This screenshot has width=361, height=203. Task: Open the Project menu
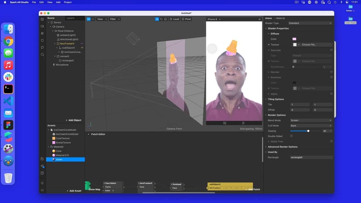click(x=68, y=2)
